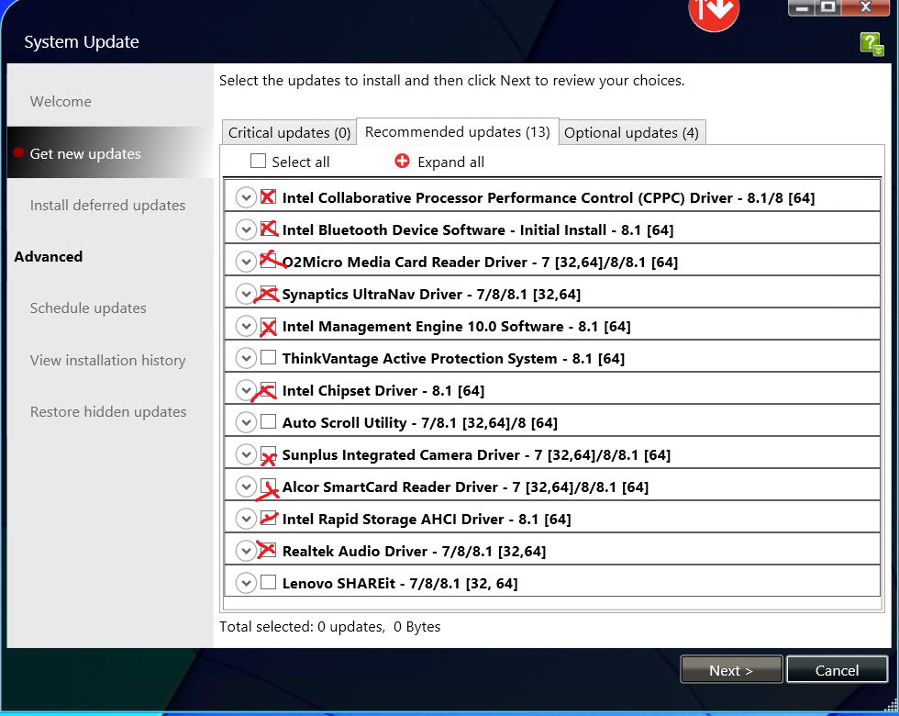Image resolution: width=899 pixels, height=716 pixels.
Task: Expand the Realtek Audio Driver entry
Action: 246,551
